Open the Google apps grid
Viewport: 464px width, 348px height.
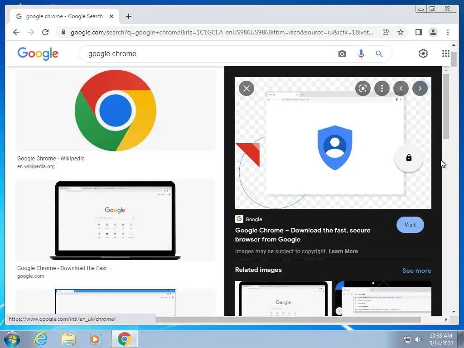[446, 53]
